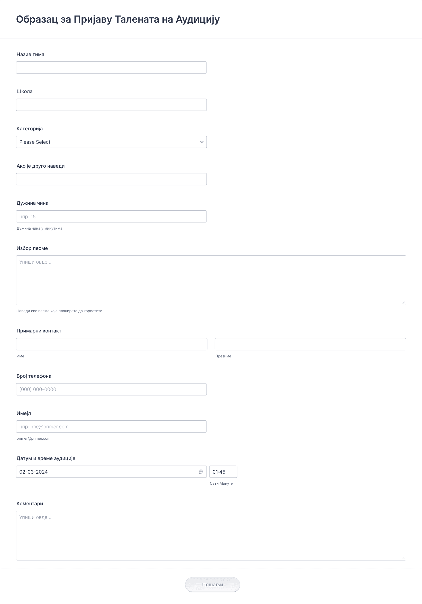This screenshot has height=604, width=422.
Task: Click the Датум и време аудиције label
Action: tap(46, 458)
